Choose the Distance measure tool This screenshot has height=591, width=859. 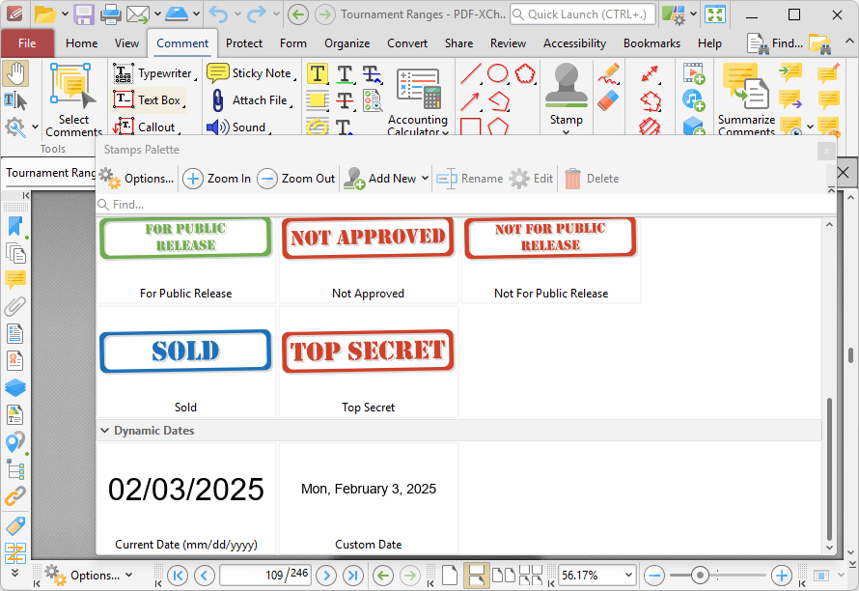coord(651,73)
